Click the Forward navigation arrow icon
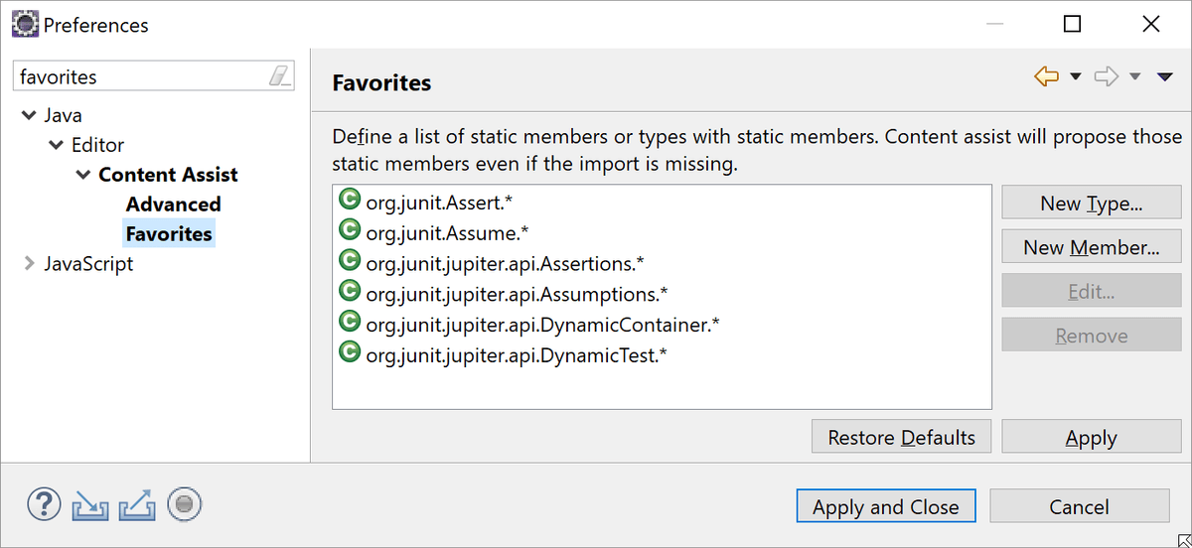This screenshot has width=1192, height=548. 1107,76
